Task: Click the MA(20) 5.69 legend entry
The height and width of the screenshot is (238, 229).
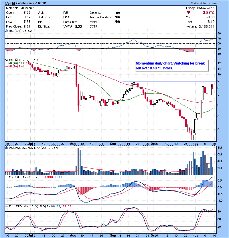Action: point(15,63)
